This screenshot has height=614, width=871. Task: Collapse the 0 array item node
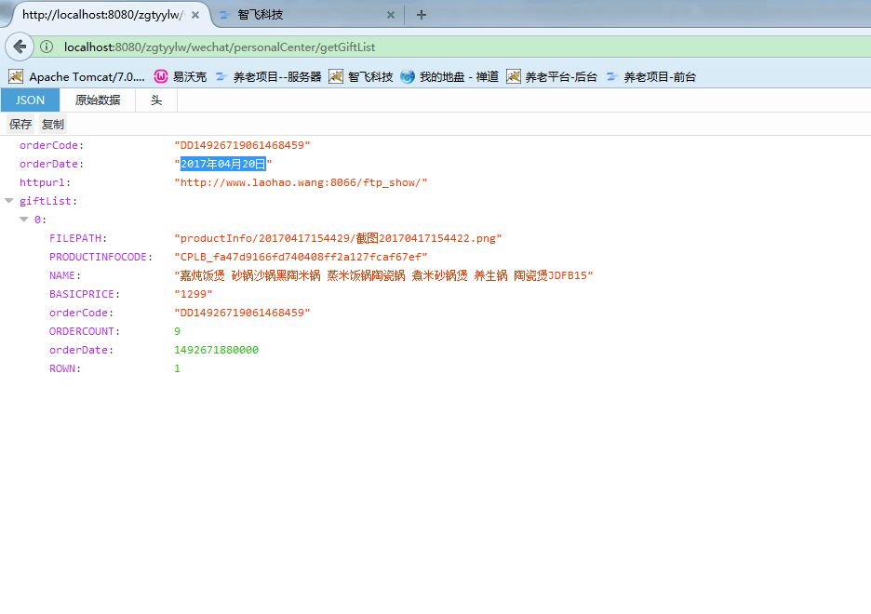click(24, 220)
